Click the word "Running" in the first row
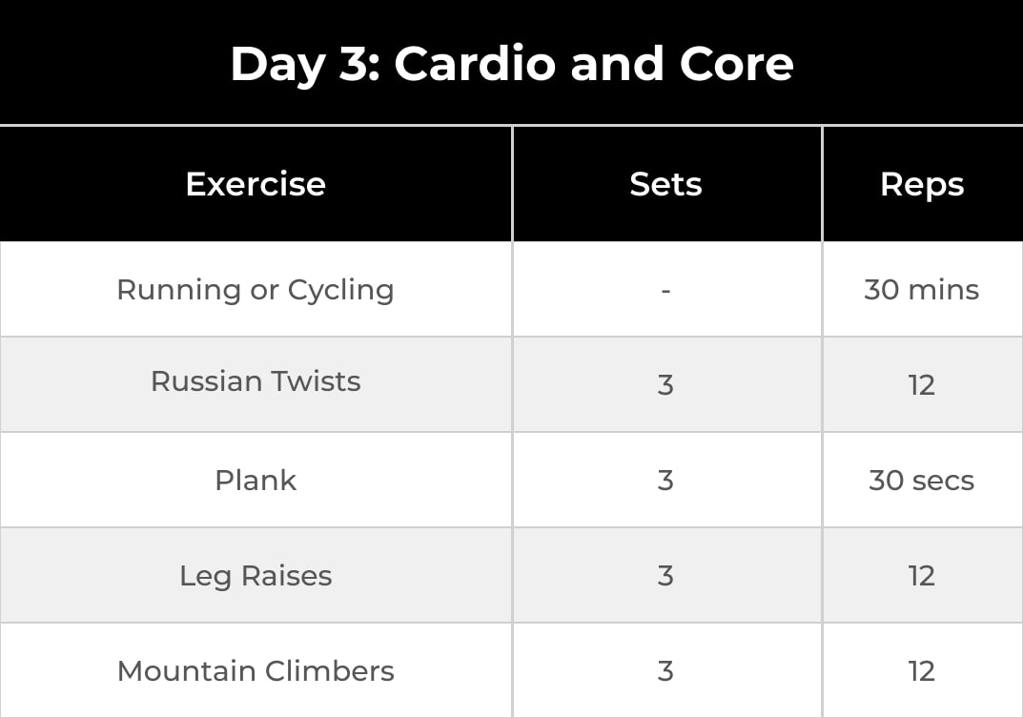This screenshot has width=1023, height=718. 178,290
